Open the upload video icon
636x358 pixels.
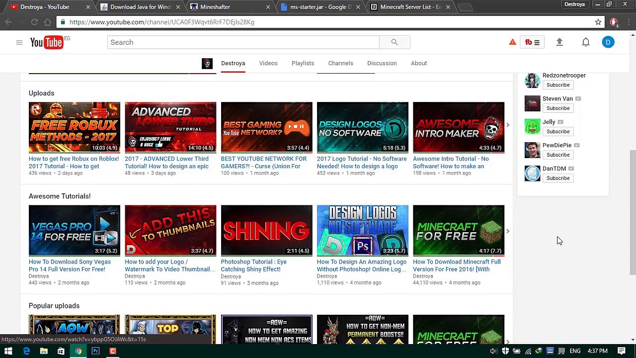click(x=559, y=42)
